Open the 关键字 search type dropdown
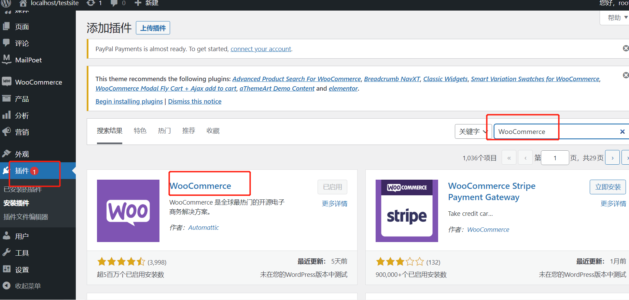The height and width of the screenshot is (300, 629). click(473, 132)
